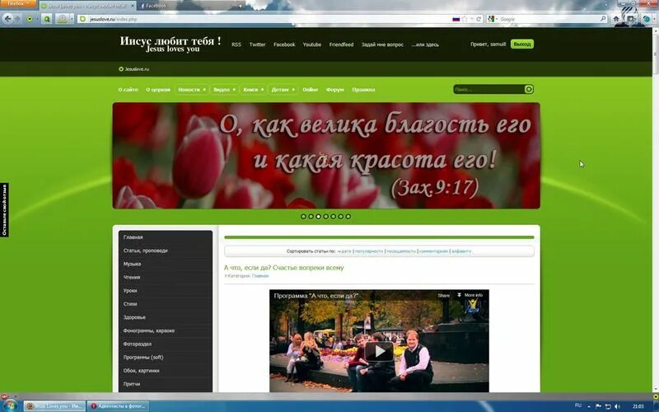Select first banner slide dot
The height and width of the screenshot is (412, 659).
(303, 217)
